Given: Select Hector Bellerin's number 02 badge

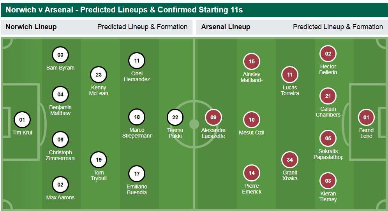Looking at the screenshot, I should 328,54.
